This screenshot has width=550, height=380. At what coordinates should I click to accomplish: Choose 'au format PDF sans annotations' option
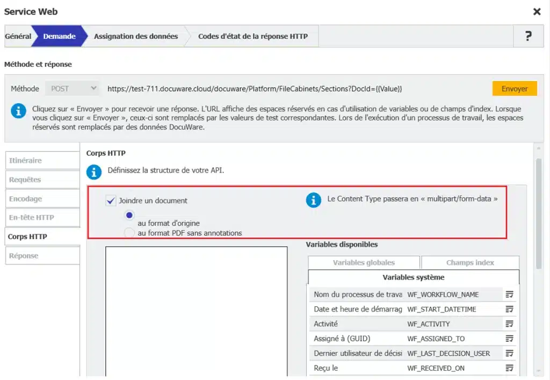click(129, 233)
